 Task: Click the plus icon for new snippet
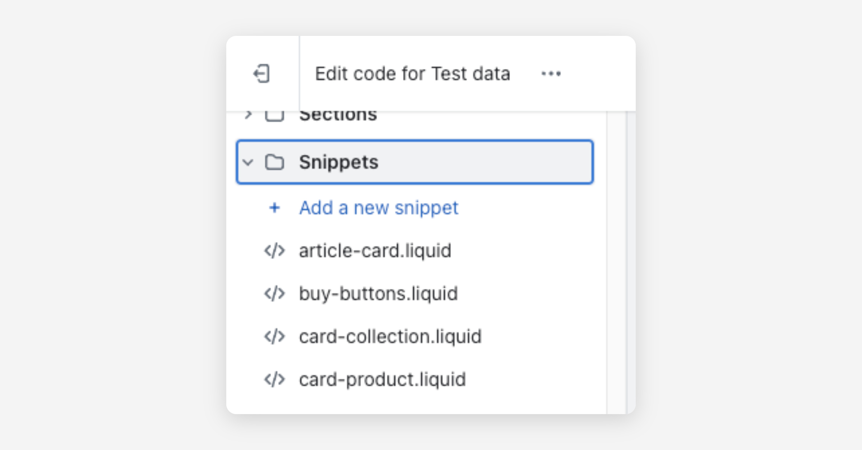click(274, 207)
